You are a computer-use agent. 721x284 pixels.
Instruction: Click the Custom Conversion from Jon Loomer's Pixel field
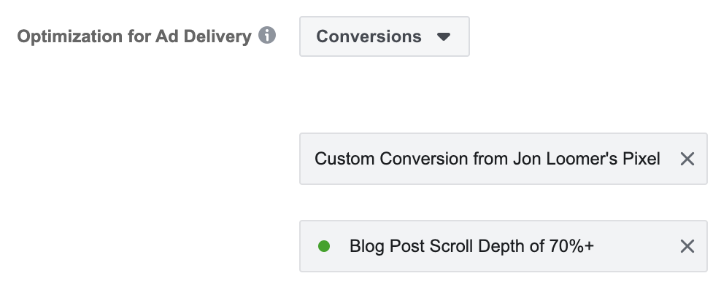pyautogui.click(x=504, y=159)
